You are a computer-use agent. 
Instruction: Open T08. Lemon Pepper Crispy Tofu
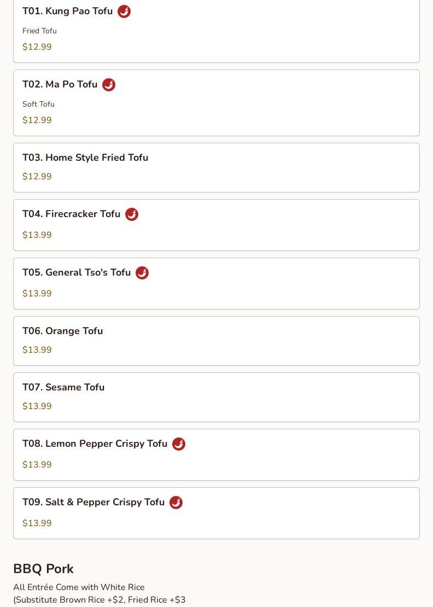point(216,454)
